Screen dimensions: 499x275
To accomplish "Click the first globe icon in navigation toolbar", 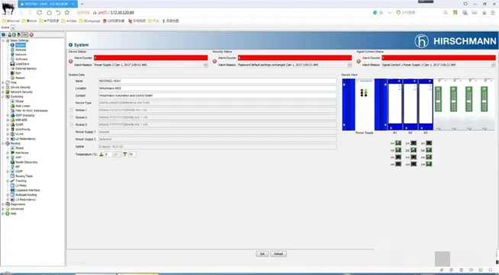I will (x=4, y=34).
